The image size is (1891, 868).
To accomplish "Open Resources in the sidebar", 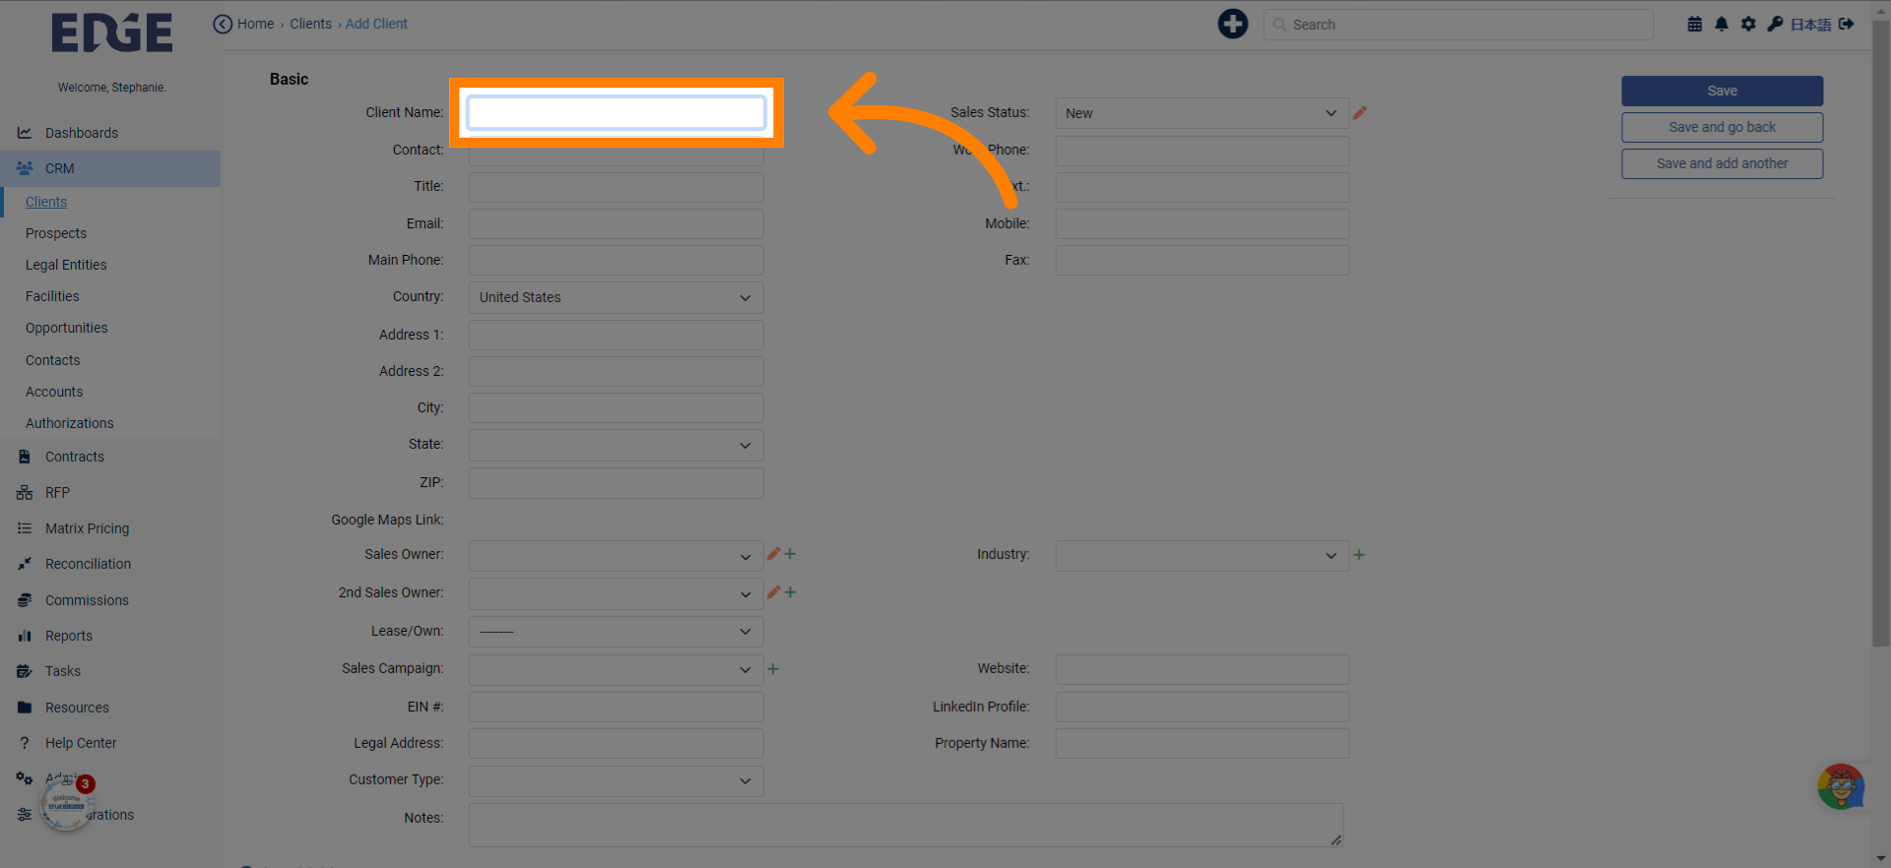I will (x=110, y=708).
